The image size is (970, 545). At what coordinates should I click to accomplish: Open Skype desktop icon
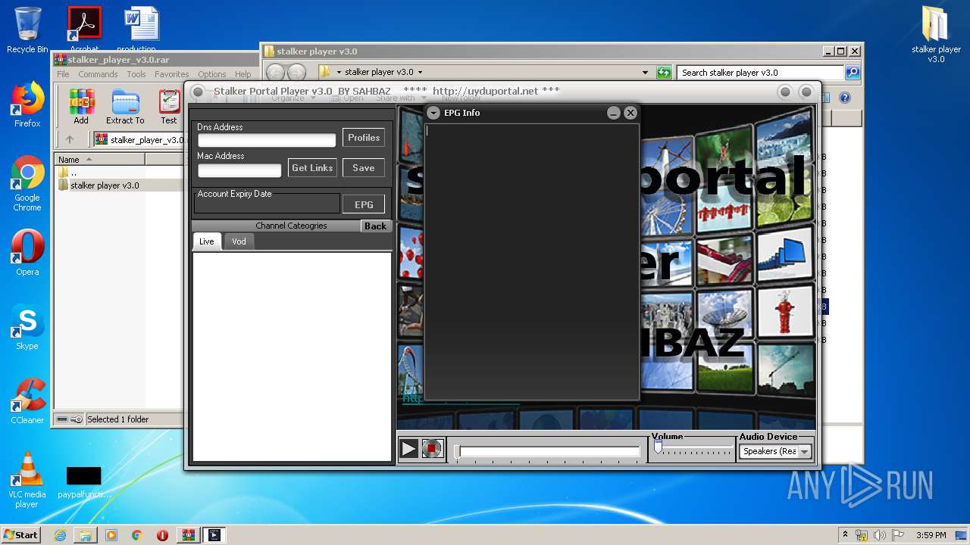click(x=27, y=327)
